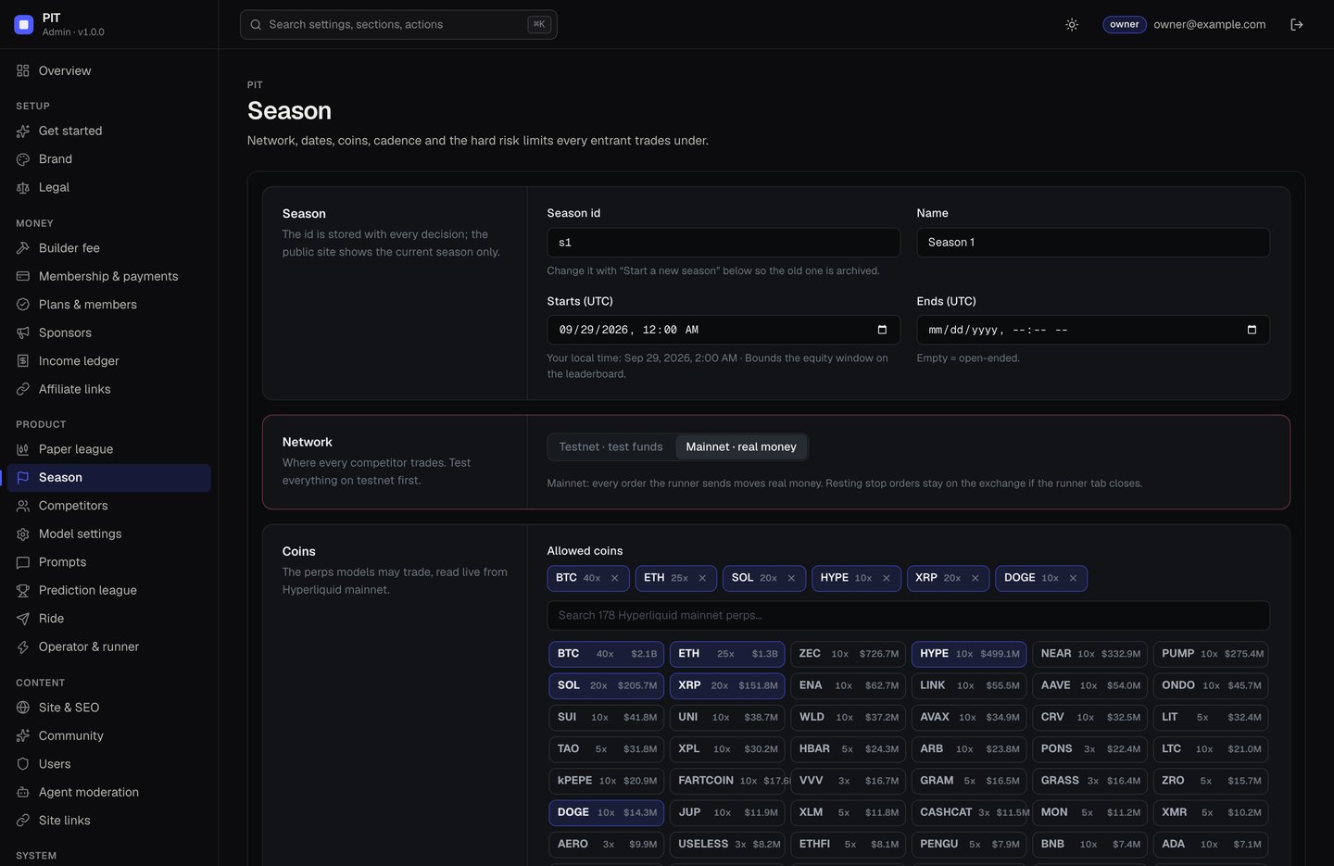
Task: Open Model settings page
Action: (108, 533)
